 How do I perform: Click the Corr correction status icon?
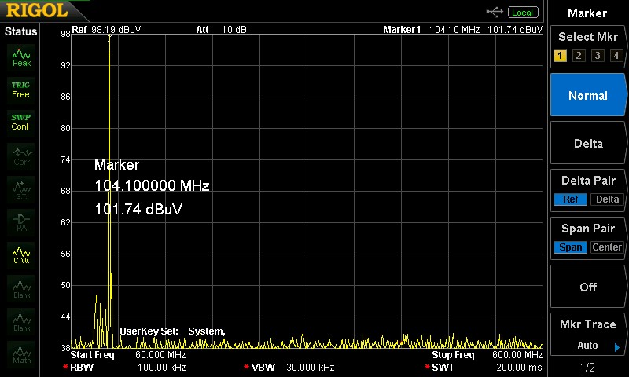(x=21, y=156)
